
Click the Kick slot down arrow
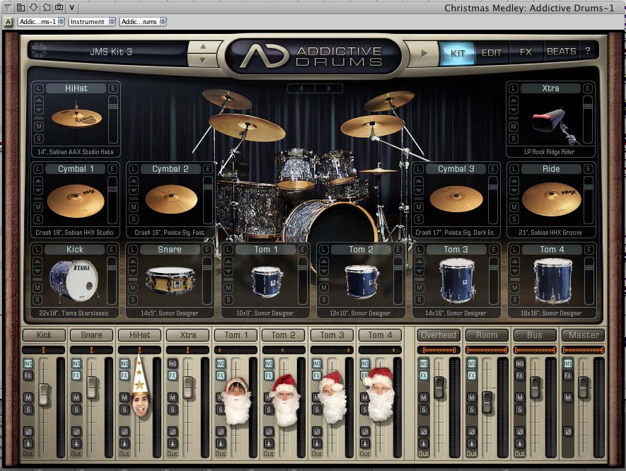point(37,272)
